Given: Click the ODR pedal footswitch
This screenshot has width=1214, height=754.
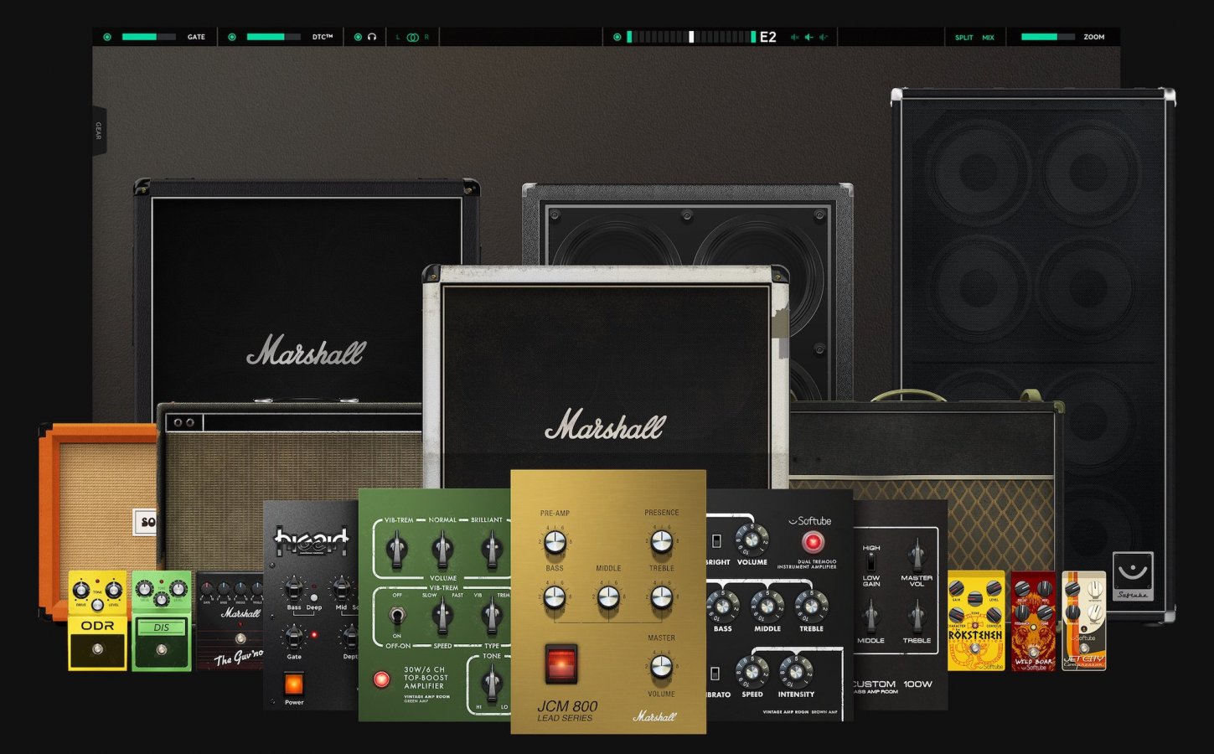Looking at the screenshot, I should point(97,649).
